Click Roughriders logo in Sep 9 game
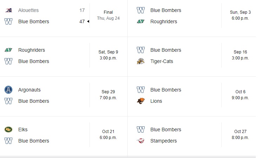The width and height of the screenshot is (260, 158). 8,50
